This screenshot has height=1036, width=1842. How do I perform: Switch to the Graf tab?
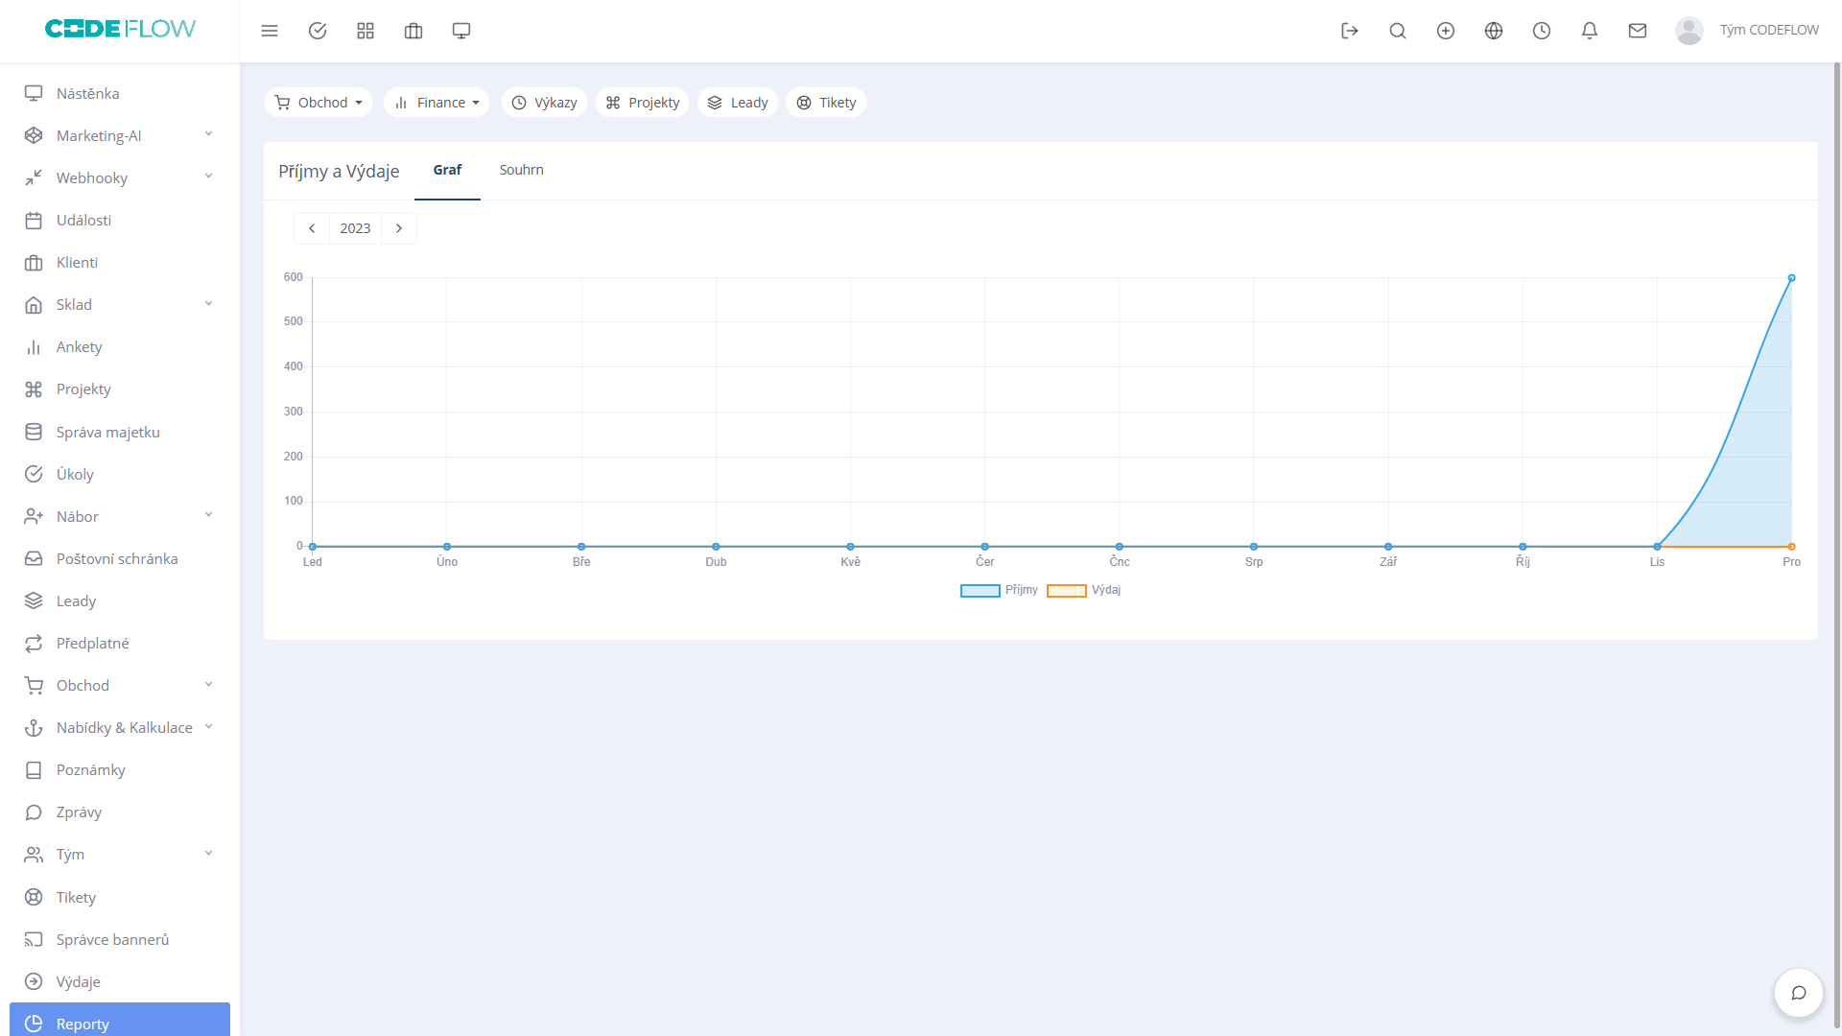pos(447,171)
